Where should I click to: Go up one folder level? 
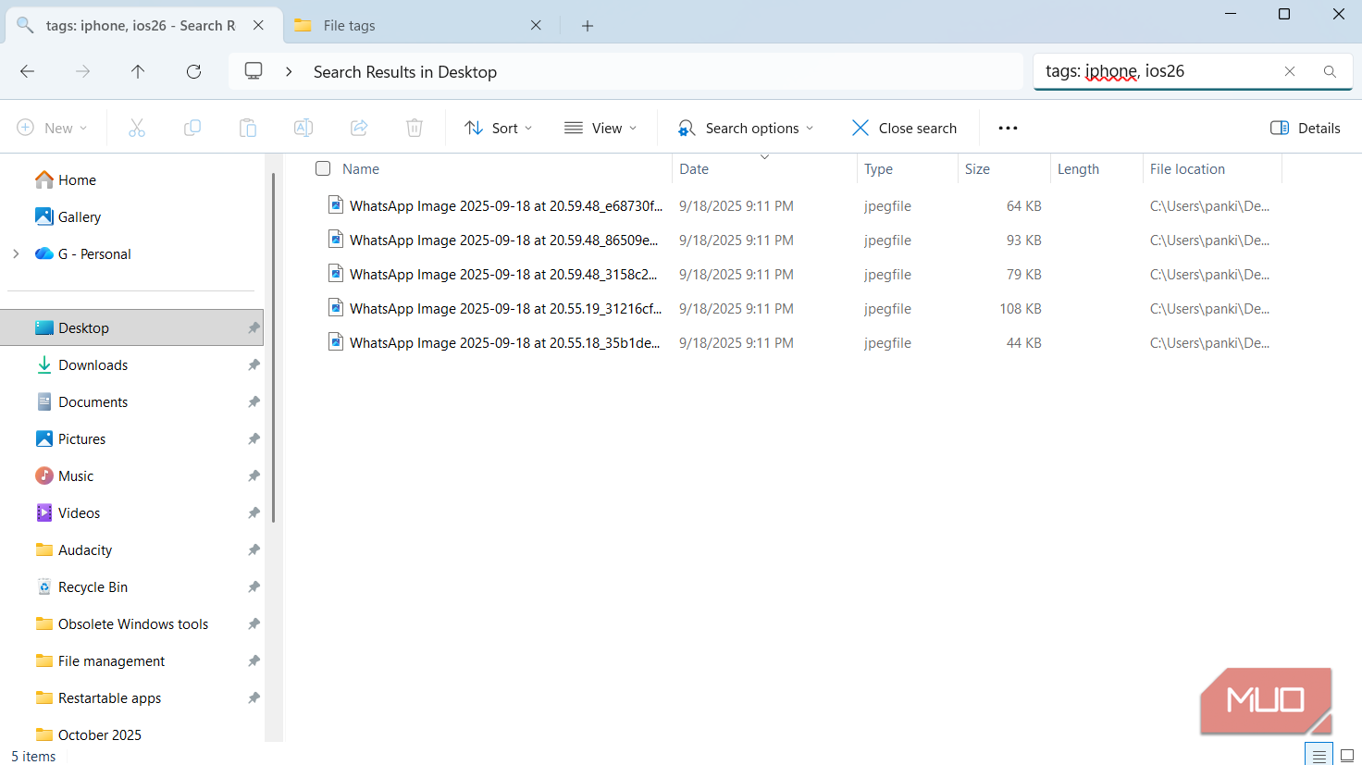tap(138, 71)
